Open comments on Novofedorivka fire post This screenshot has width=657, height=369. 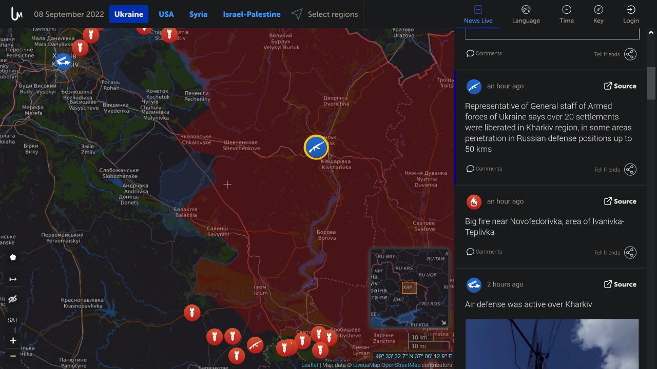click(x=484, y=252)
